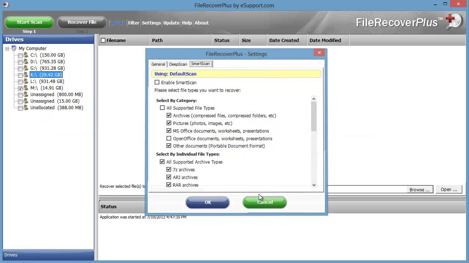Uncheck All Supported Archive Types

162,162
